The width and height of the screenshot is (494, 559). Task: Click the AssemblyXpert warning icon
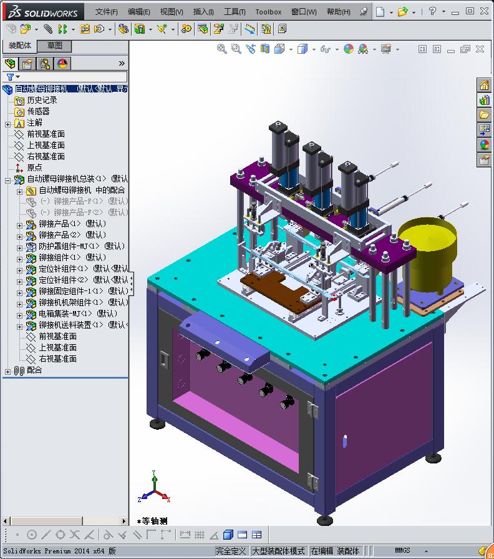(x=266, y=29)
